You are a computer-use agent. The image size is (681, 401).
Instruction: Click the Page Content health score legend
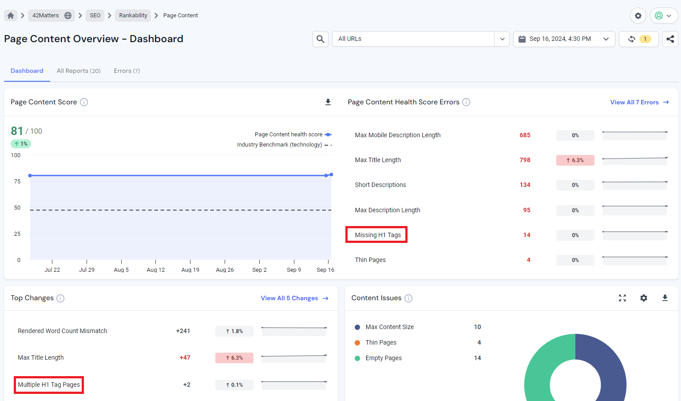point(293,135)
